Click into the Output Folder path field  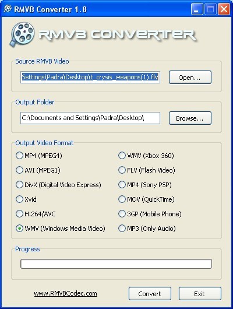coord(90,118)
